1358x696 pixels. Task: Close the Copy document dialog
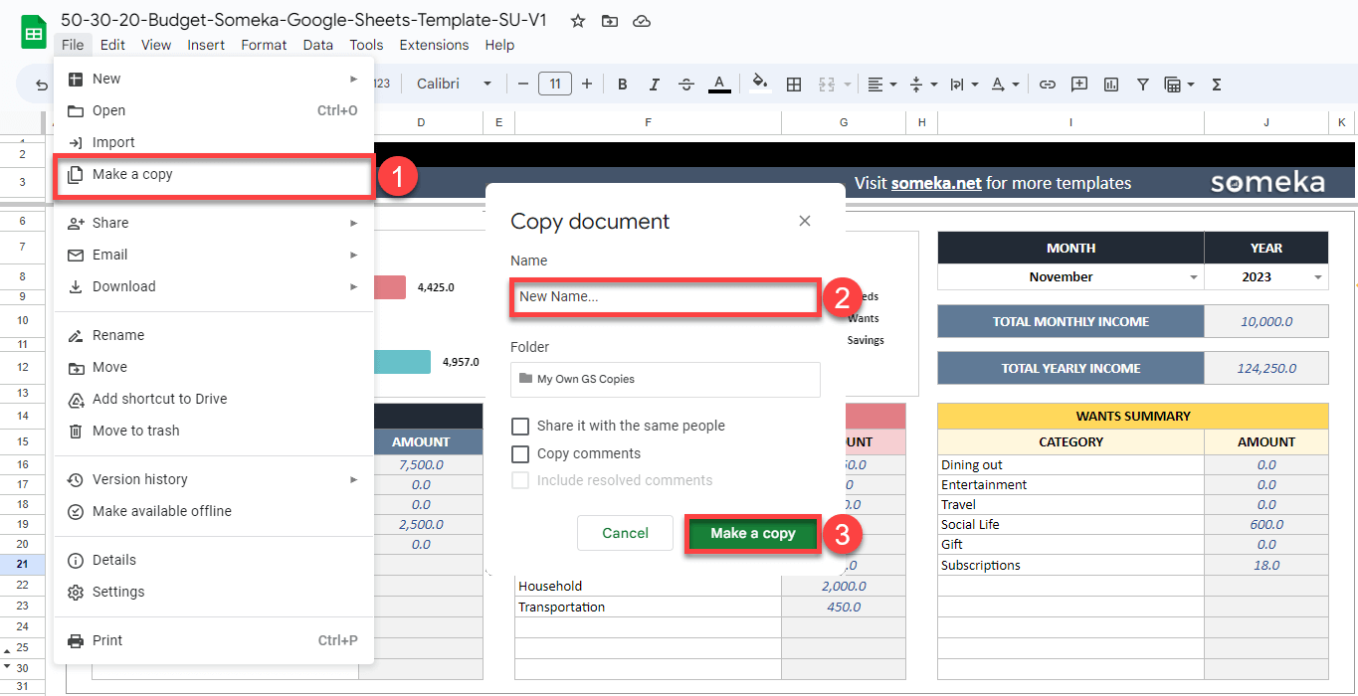pos(805,221)
